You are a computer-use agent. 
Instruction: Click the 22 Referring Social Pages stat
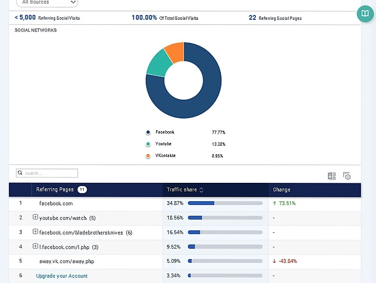coord(275,18)
